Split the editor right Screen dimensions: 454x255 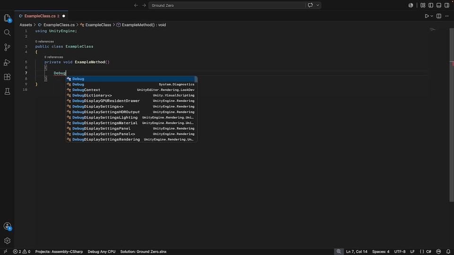[439, 16]
